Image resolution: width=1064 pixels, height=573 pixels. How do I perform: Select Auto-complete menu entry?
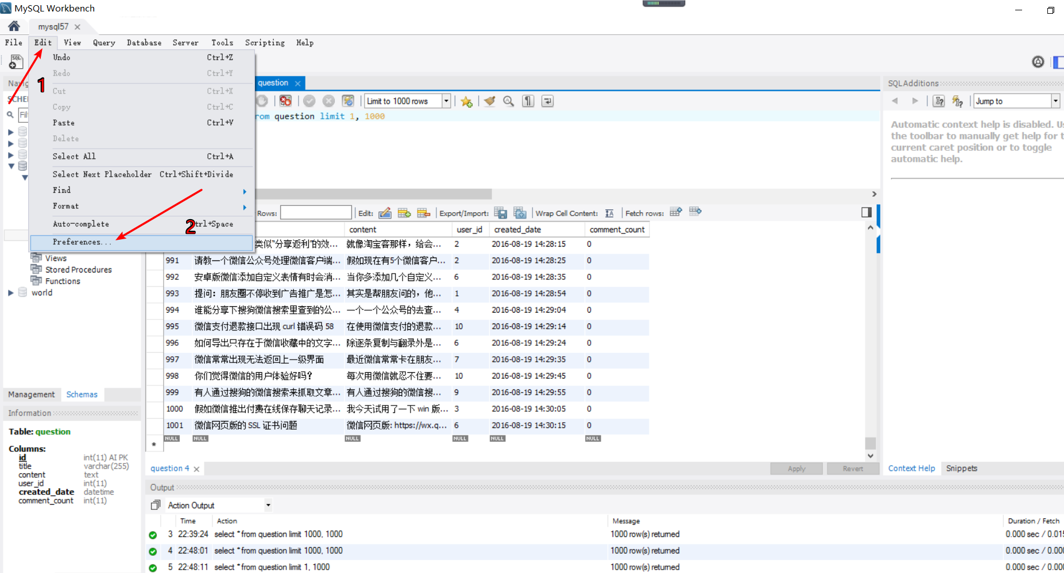[x=141, y=224]
